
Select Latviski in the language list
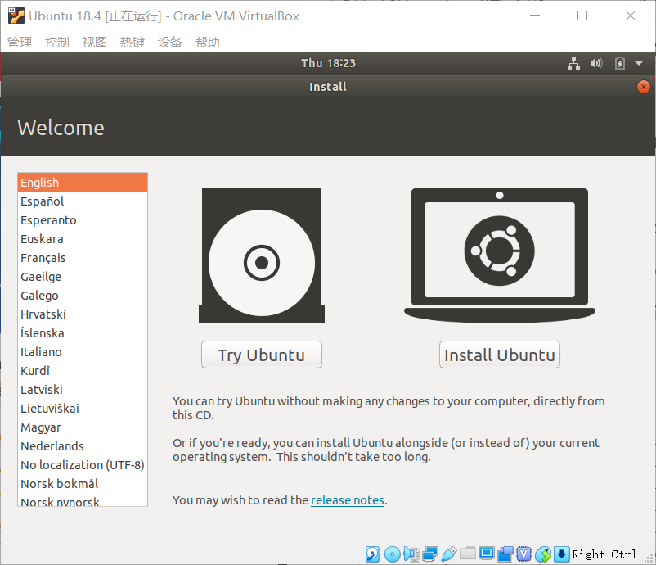click(x=83, y=390)
